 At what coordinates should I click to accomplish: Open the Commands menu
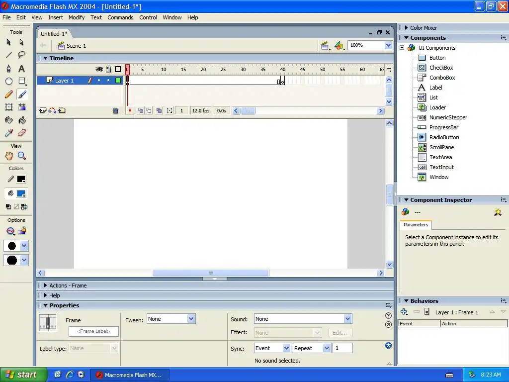[x=120, y=17]
